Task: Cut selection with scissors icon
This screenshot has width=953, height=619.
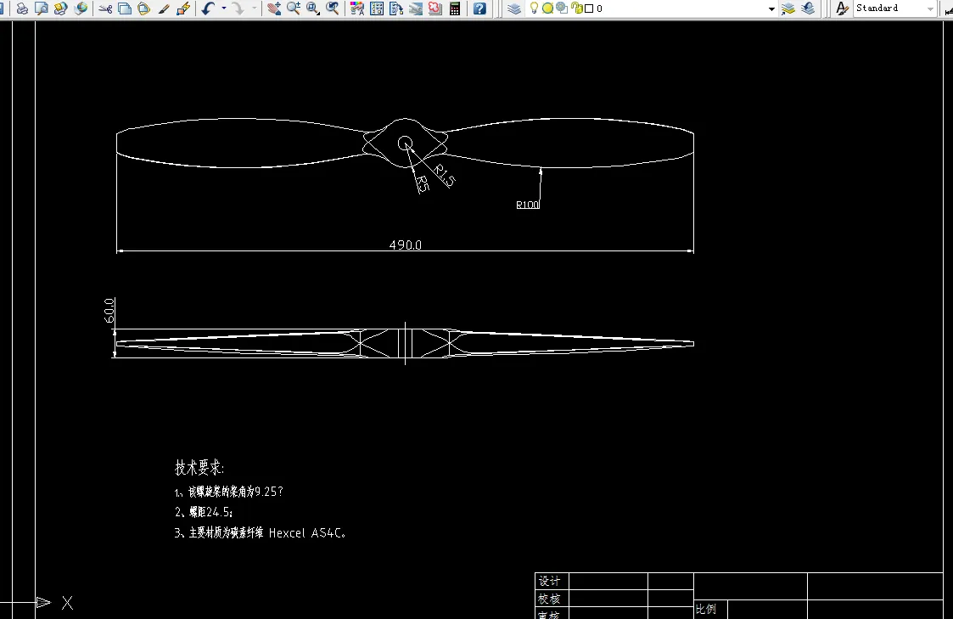Action: 106,8
